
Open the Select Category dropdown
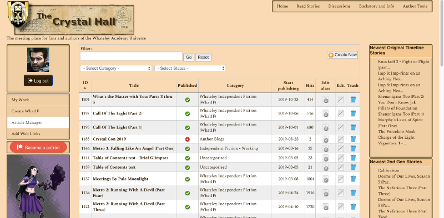[x=116, y=69]
